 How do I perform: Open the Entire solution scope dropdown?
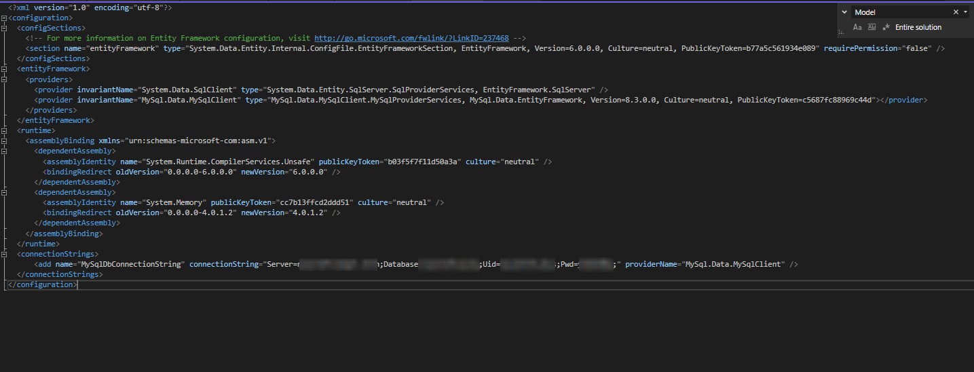coord(918,27)
